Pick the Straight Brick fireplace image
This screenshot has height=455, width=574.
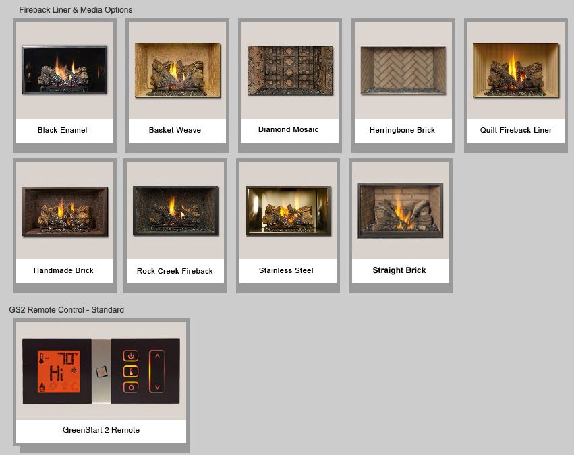tap(401, 211)
